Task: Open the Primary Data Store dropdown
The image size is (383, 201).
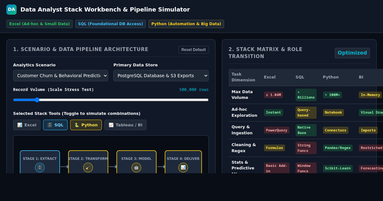Action: pos(161,76)
